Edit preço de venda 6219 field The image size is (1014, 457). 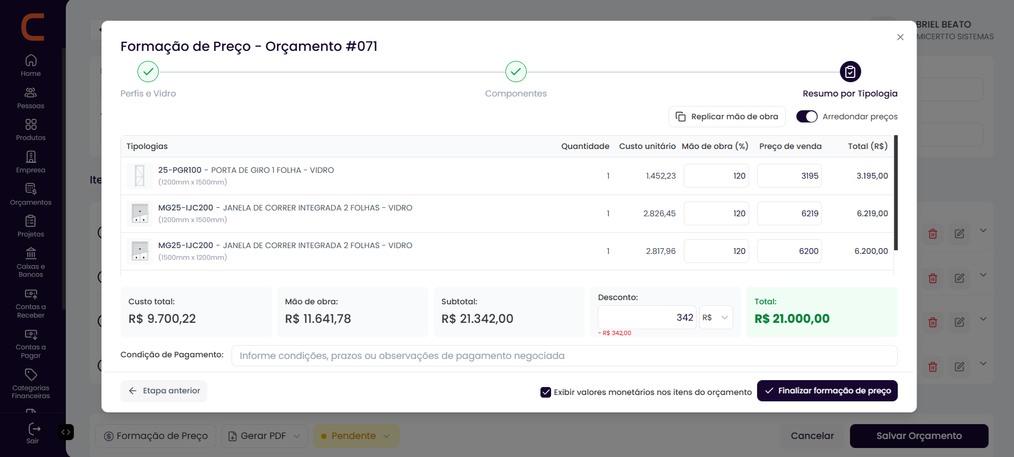pyautogui.click(x=789, y=214)
